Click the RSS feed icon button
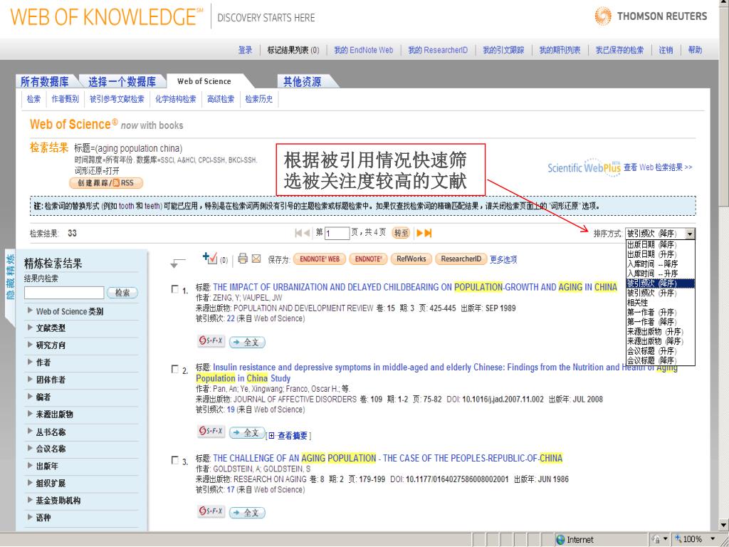Viewport: 729px width, 547px height. pyautogui.click(x=106, y=183)
